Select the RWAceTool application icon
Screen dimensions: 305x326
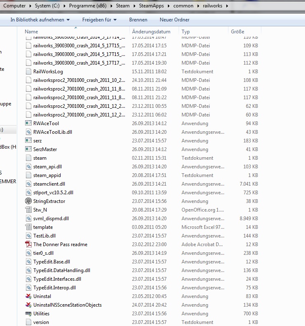click(x=28, y=123)
